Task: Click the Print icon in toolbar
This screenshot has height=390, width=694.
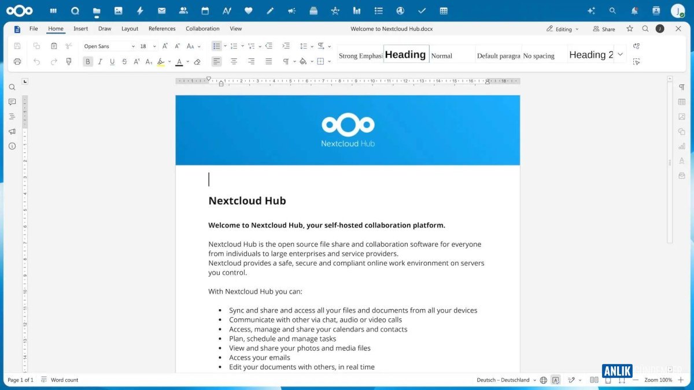Action: [17, 61]
